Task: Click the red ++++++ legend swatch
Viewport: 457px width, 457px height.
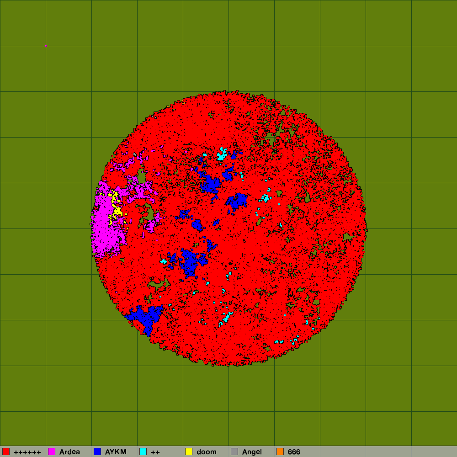Action: pyautogui.click(x=6, y=452)
